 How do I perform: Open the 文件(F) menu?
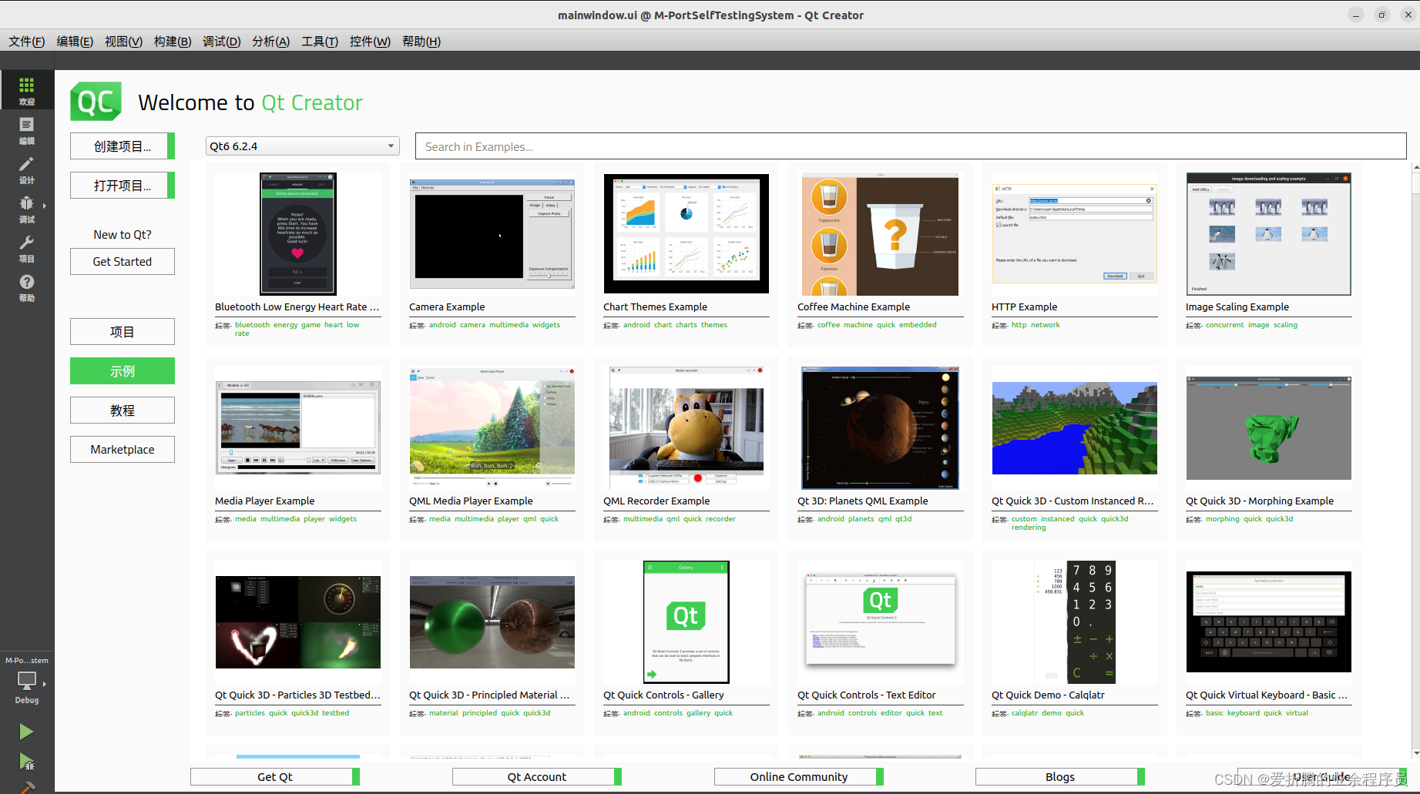pyautogui.click(x=26, y=42)
